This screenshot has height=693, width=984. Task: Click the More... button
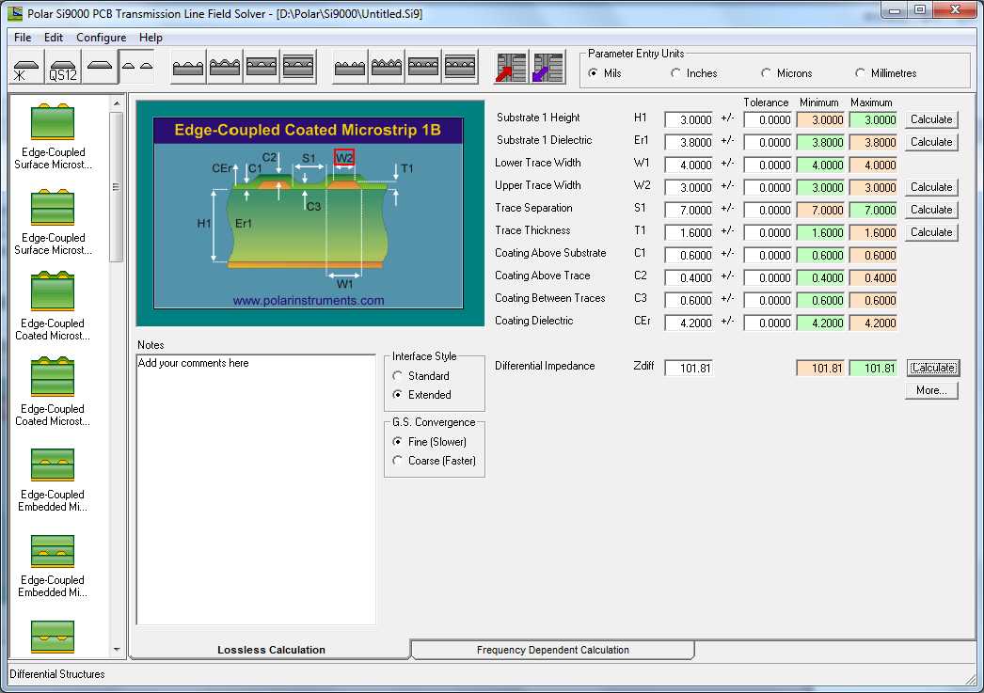931,390
